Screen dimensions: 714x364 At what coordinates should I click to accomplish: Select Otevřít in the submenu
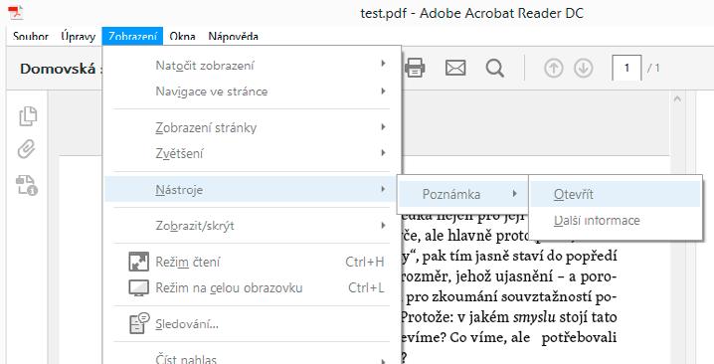[616, 194]
